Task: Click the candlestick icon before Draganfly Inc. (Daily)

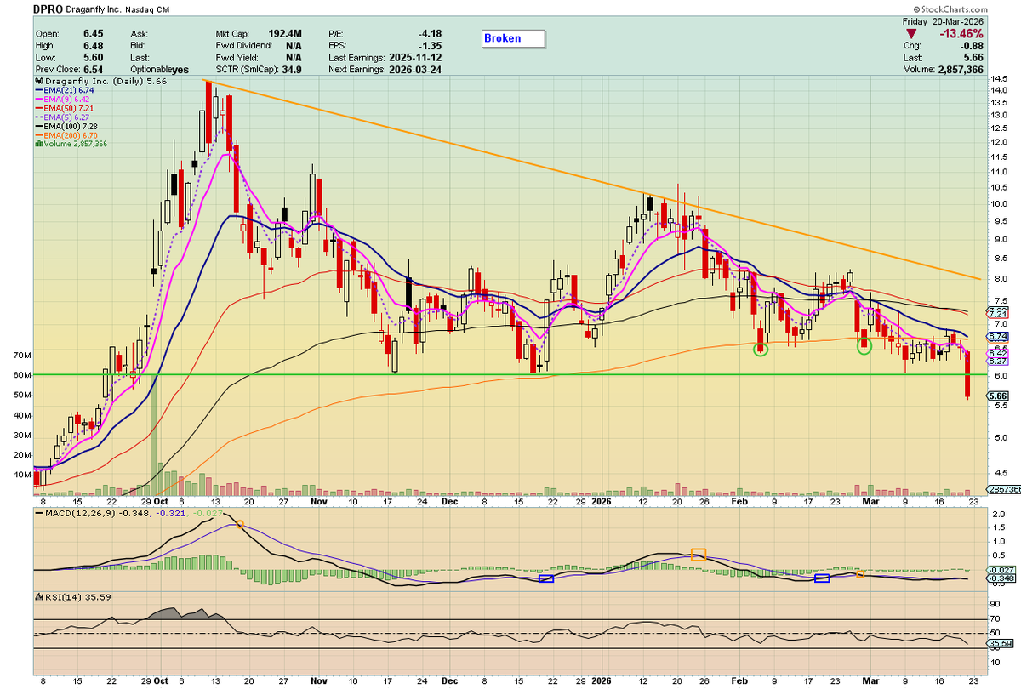Action: click(x=38, y=81)
